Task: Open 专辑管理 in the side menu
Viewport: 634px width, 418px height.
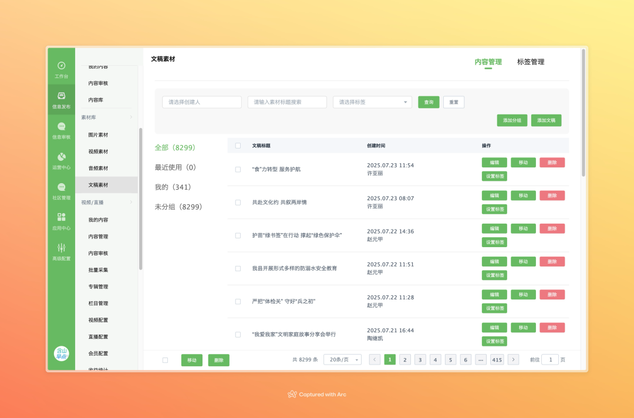Action: (x=98, y=286)
